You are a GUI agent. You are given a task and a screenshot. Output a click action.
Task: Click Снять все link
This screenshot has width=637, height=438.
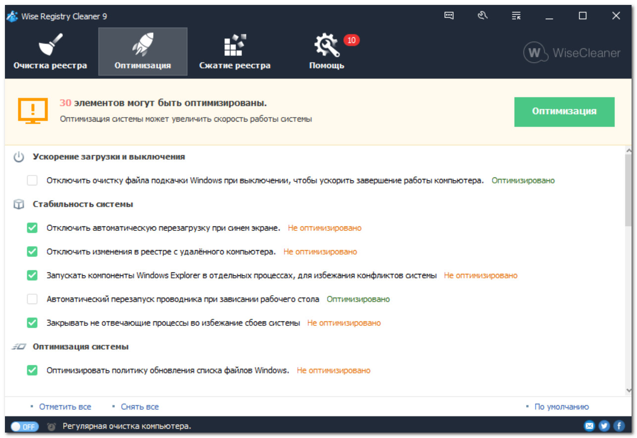click(x=140, y=407)
